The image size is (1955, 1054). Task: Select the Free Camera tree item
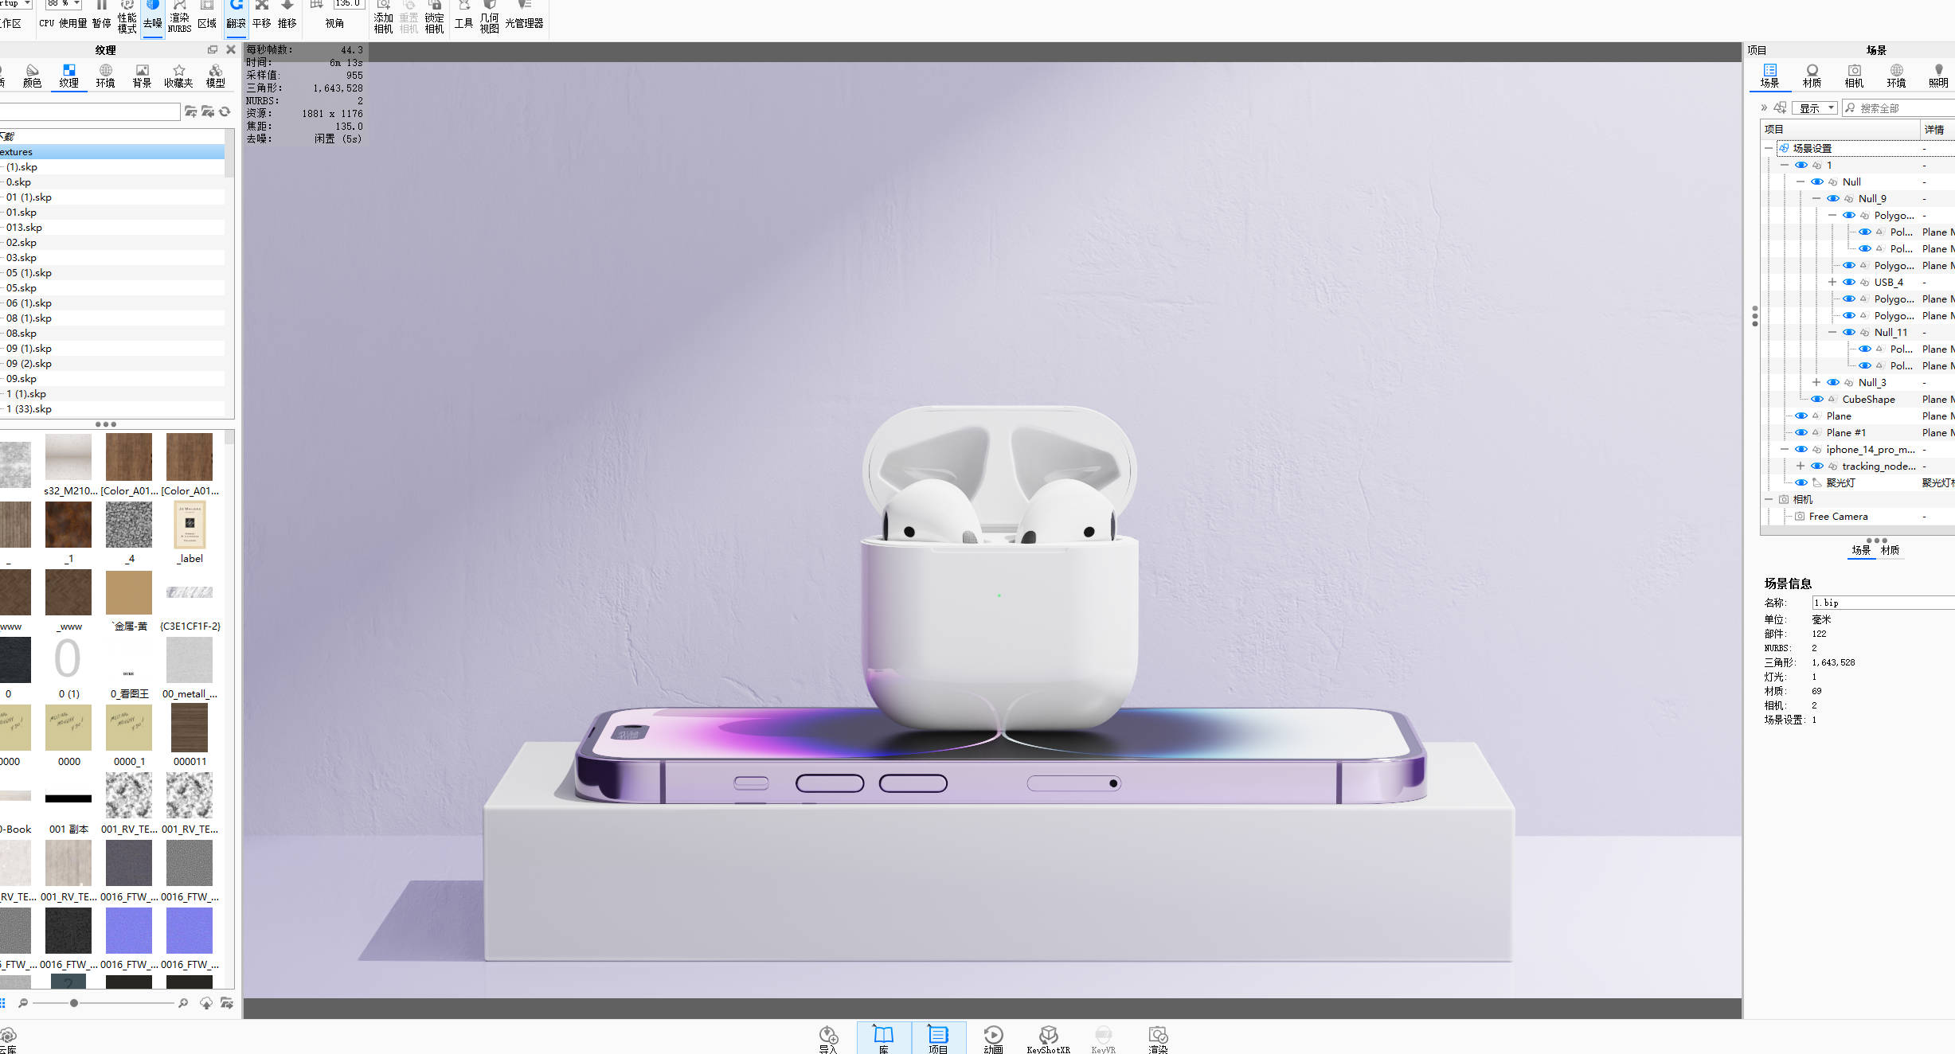pyautogui.click(x=1838, y=517)
